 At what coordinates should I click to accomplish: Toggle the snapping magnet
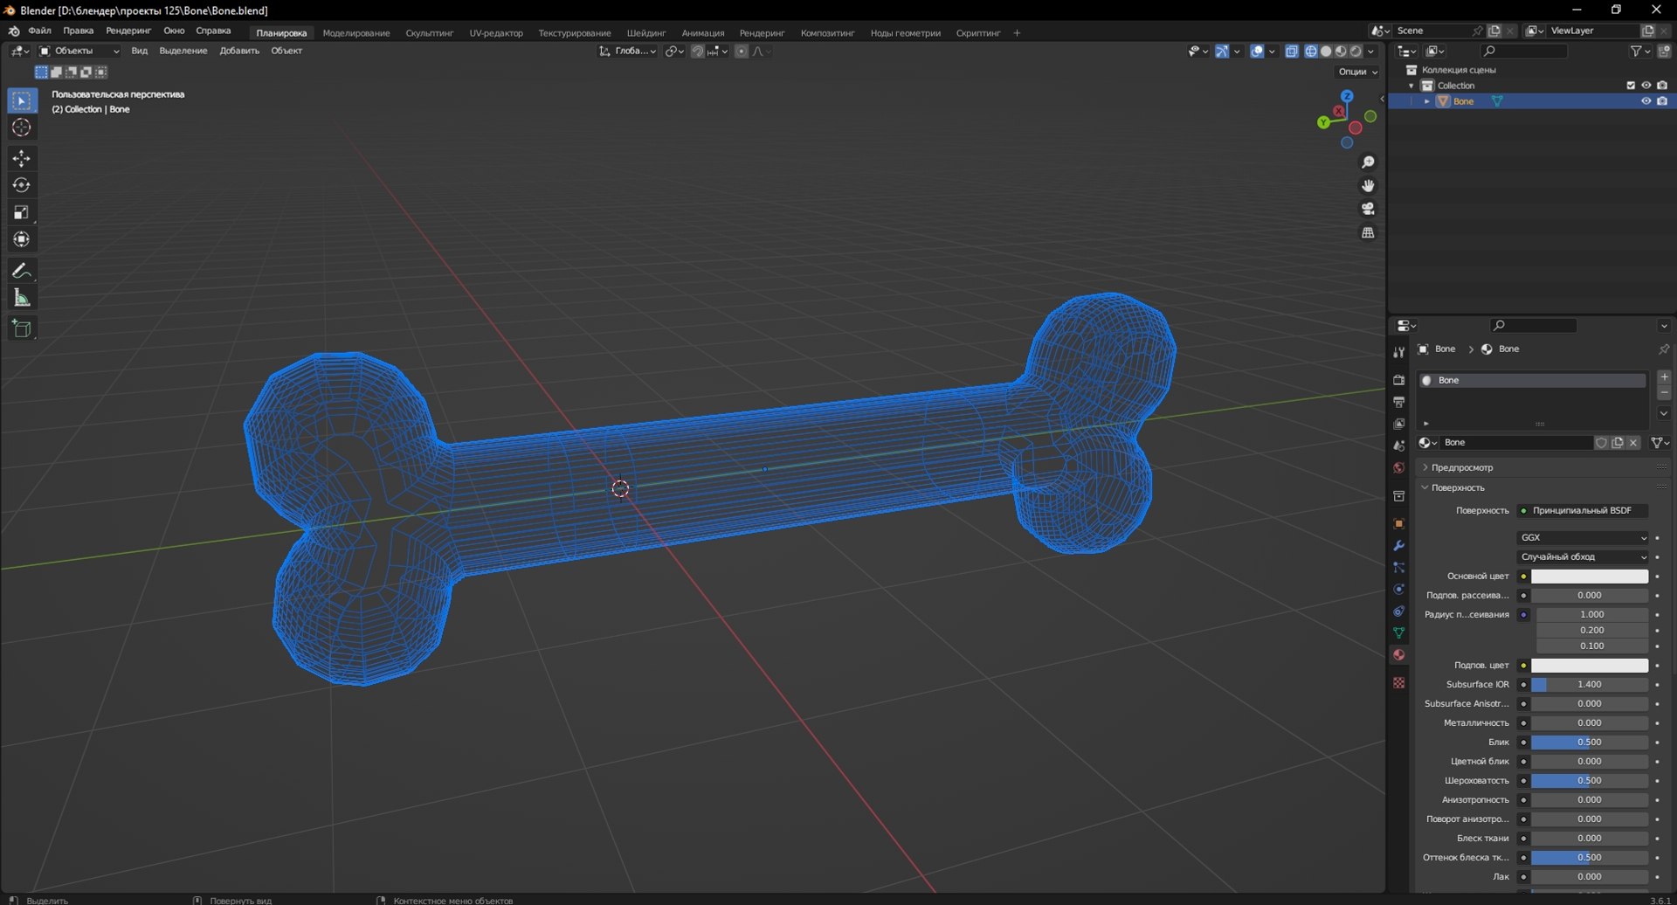pyautogui.click(x=697, y=51)
